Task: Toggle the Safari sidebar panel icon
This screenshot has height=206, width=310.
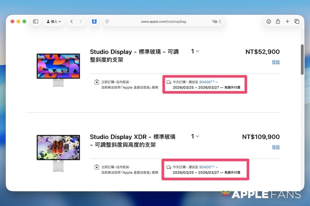Action: point(36,22)
